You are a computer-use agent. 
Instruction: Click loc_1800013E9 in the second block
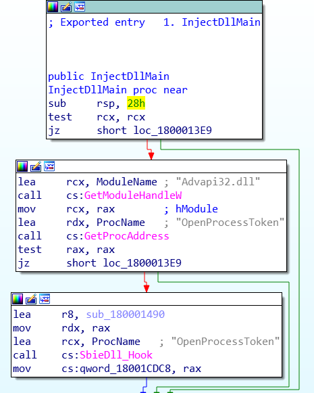[142, 263]
